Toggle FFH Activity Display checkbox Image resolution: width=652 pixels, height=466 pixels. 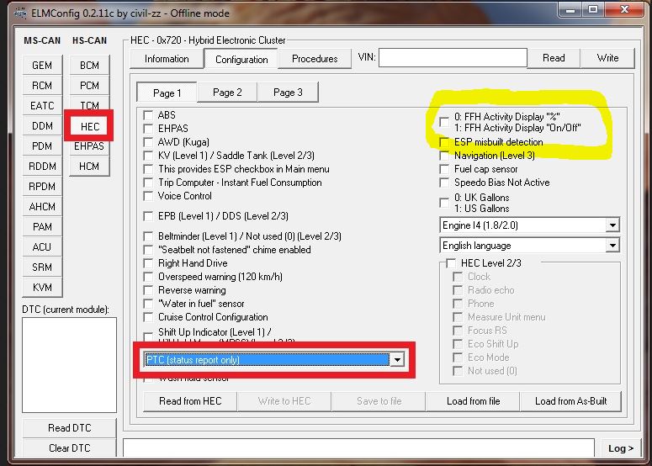coord(444,122)
